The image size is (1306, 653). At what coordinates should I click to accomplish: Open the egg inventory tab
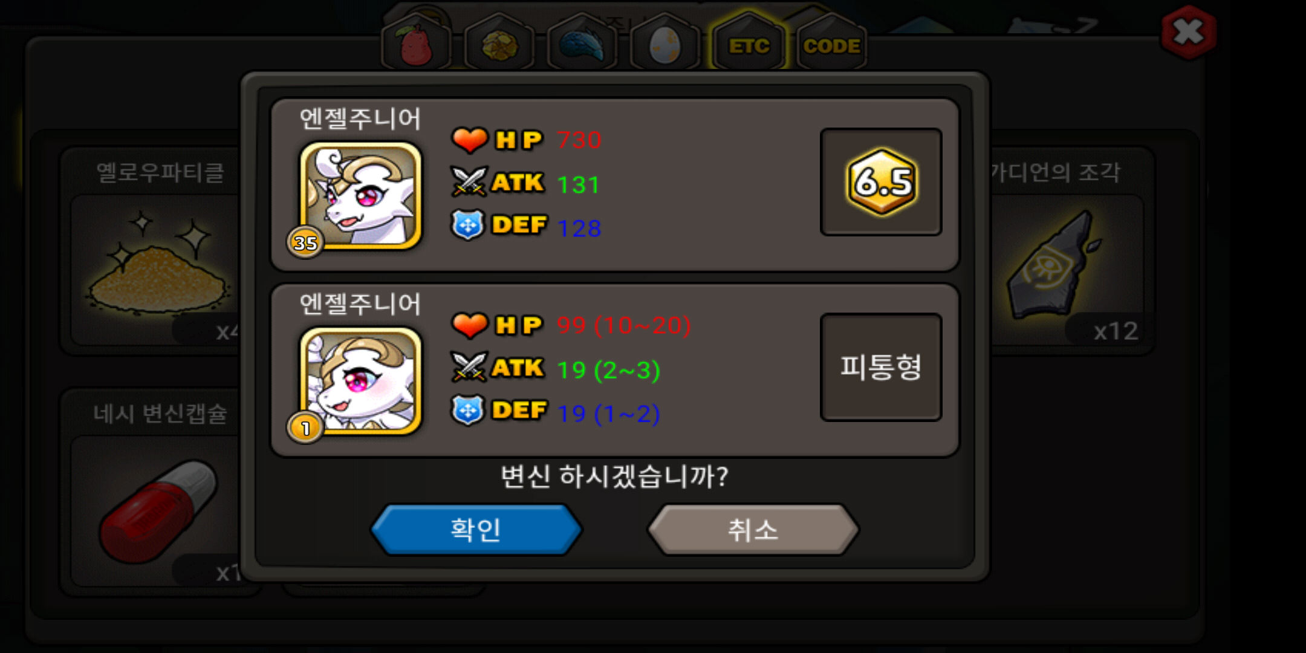point(664,44)
